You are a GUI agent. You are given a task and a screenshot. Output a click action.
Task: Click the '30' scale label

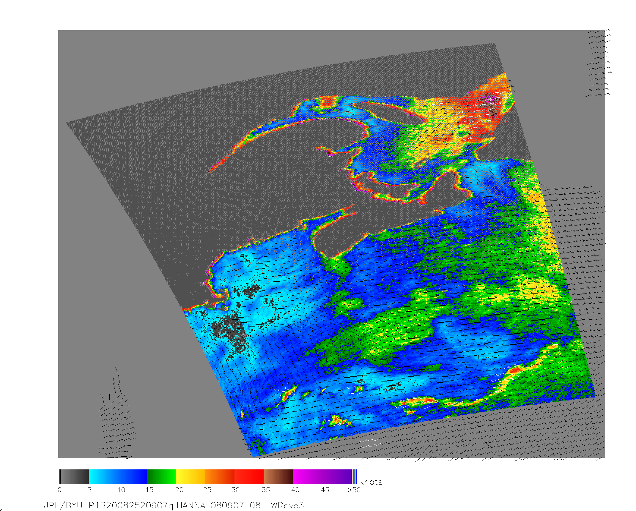236,490
